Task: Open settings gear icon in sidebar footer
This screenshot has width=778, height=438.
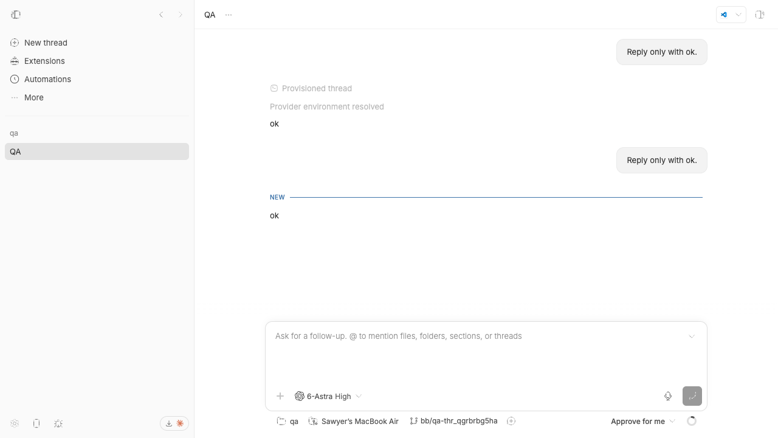Action: 15,423
